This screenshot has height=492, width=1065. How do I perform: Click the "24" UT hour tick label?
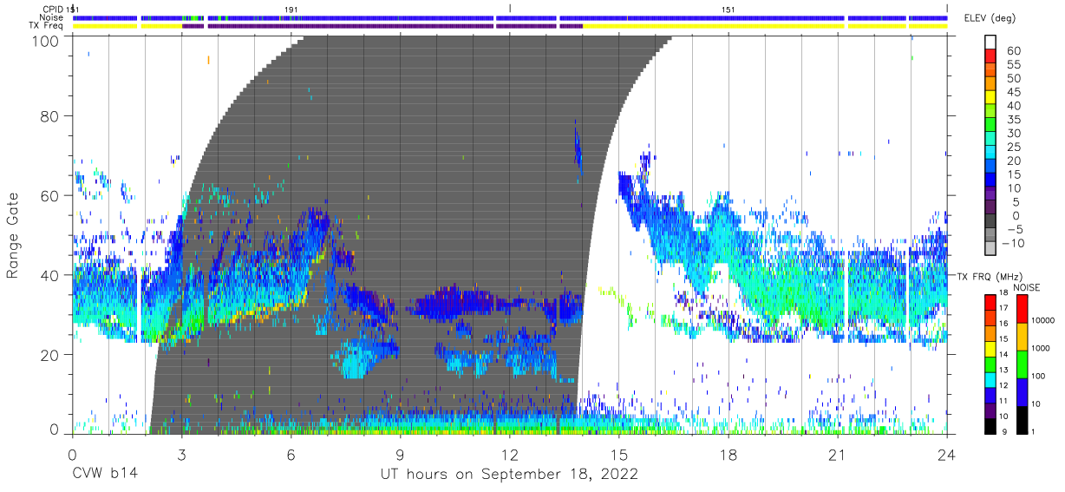point(947,455)
